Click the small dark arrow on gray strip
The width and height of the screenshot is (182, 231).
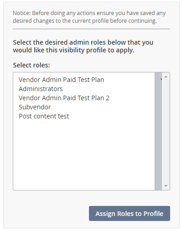coord(161,79)
